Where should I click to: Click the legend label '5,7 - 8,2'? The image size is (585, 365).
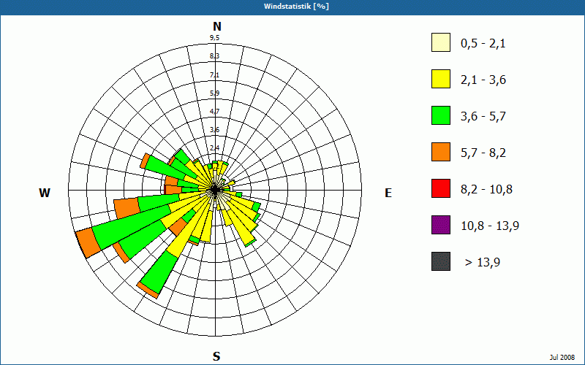(483, 153)
